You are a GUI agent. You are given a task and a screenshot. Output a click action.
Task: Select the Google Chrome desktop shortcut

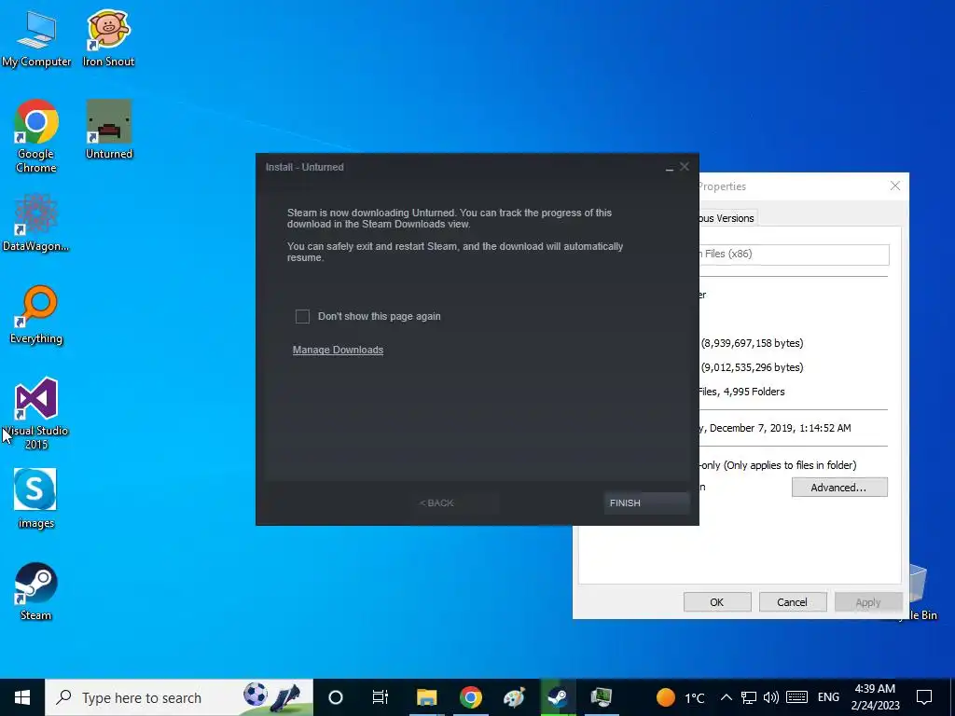pos(36,136)
